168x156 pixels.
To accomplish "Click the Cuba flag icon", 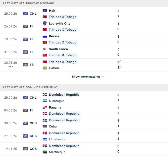I will pos(45,126).
